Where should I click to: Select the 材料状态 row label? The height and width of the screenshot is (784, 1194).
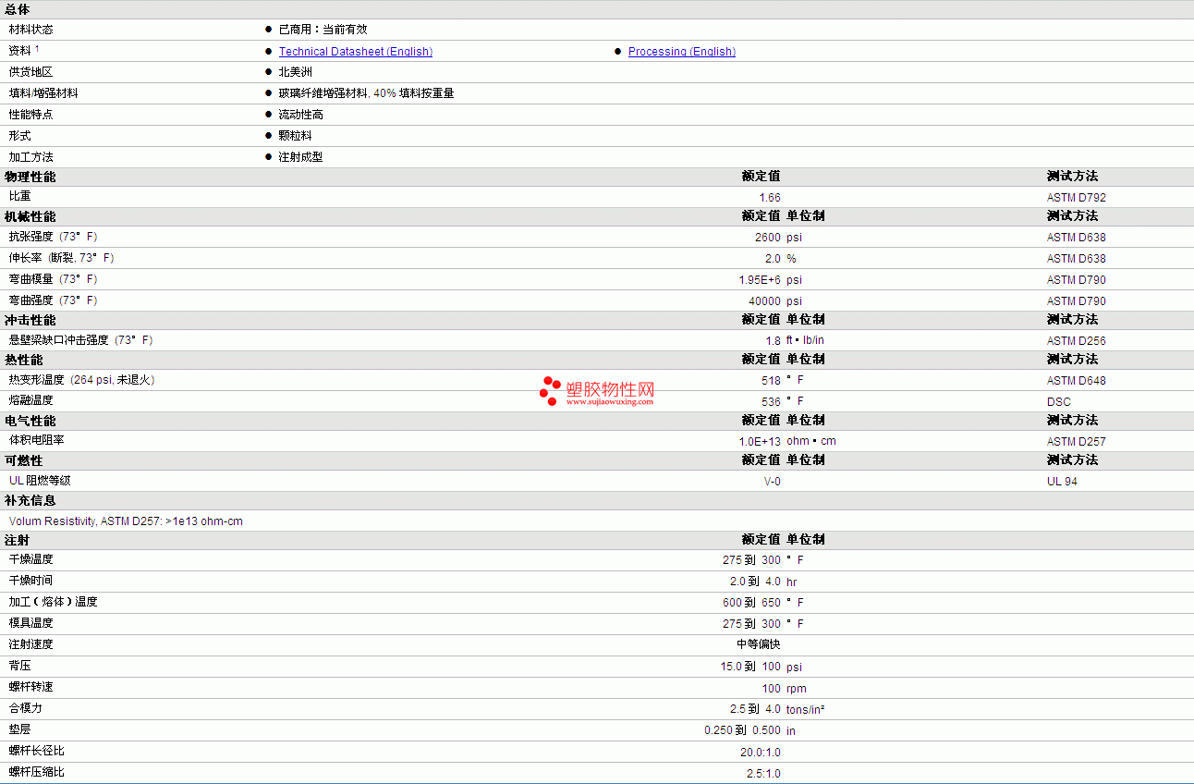[x=31, y=30]
